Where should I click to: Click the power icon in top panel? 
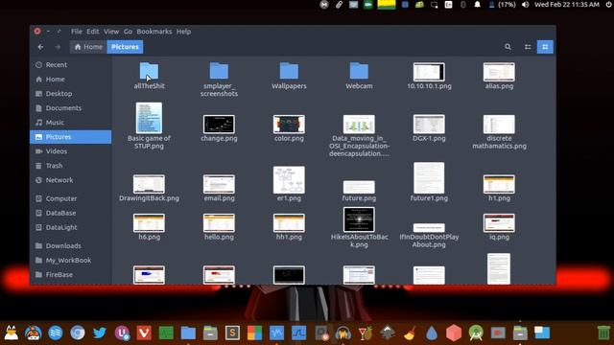608,5
